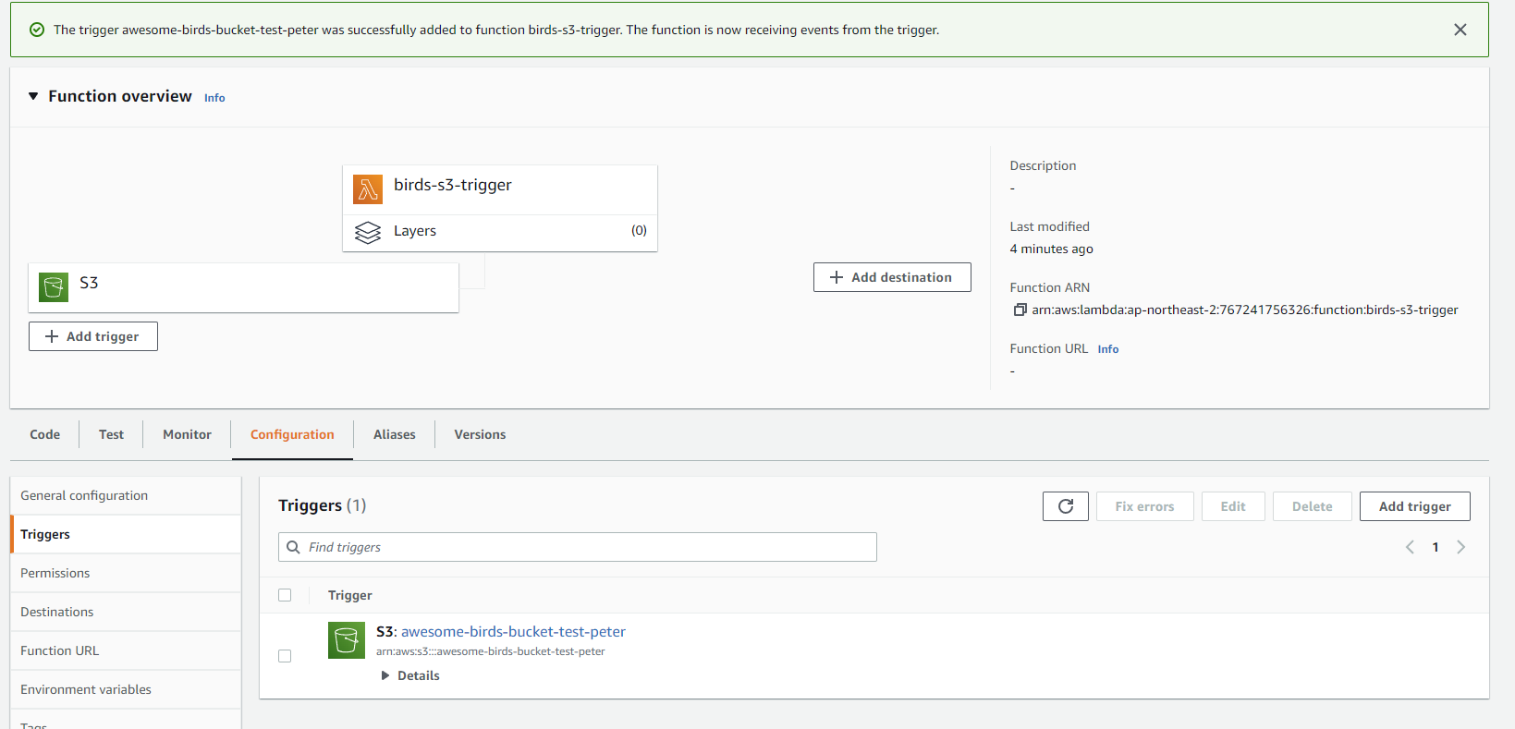Select the Function ARN text
This screenshot has height=729, width=1515.
1245,310
